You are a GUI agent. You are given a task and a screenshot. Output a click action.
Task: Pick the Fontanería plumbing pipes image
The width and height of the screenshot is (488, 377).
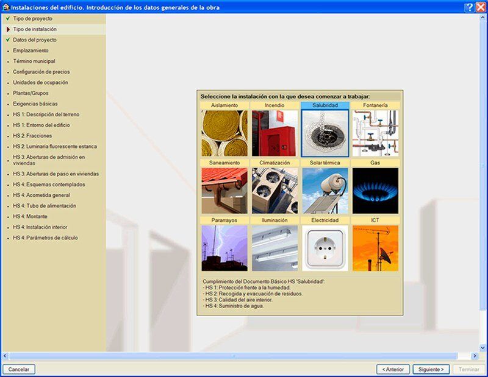tap(375, 133)
